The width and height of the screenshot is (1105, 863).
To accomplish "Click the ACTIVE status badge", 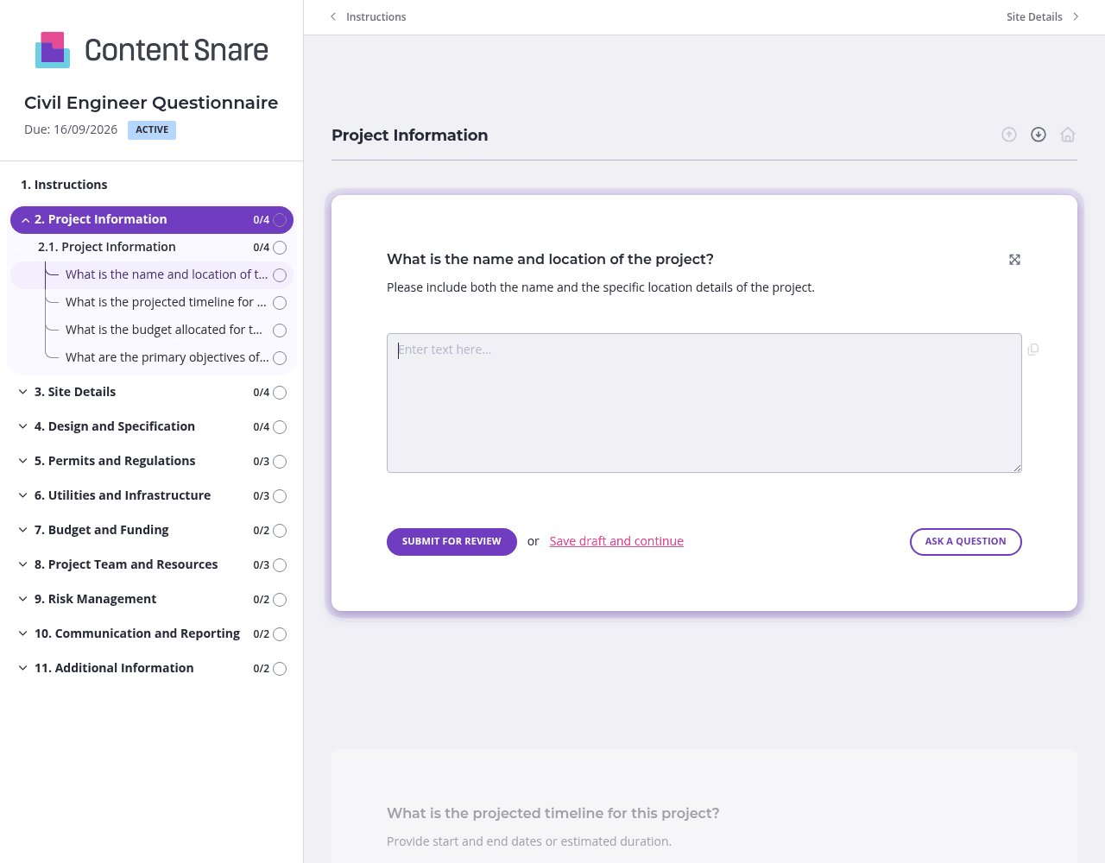I will tap(152, 130).
